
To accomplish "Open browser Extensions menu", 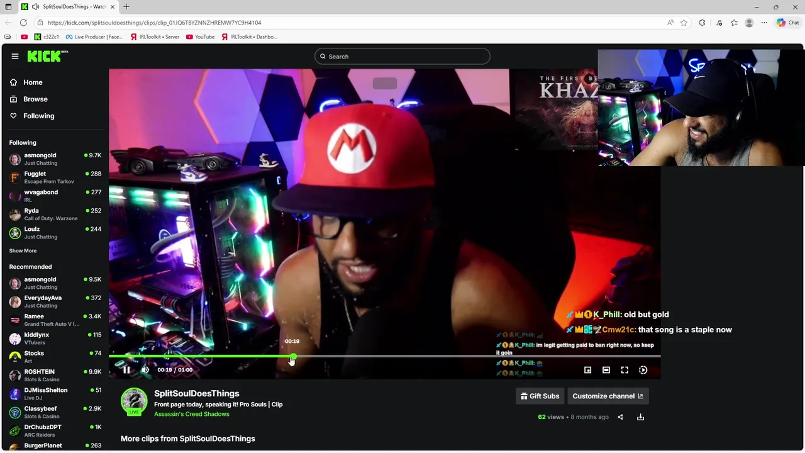I will 702,23.
